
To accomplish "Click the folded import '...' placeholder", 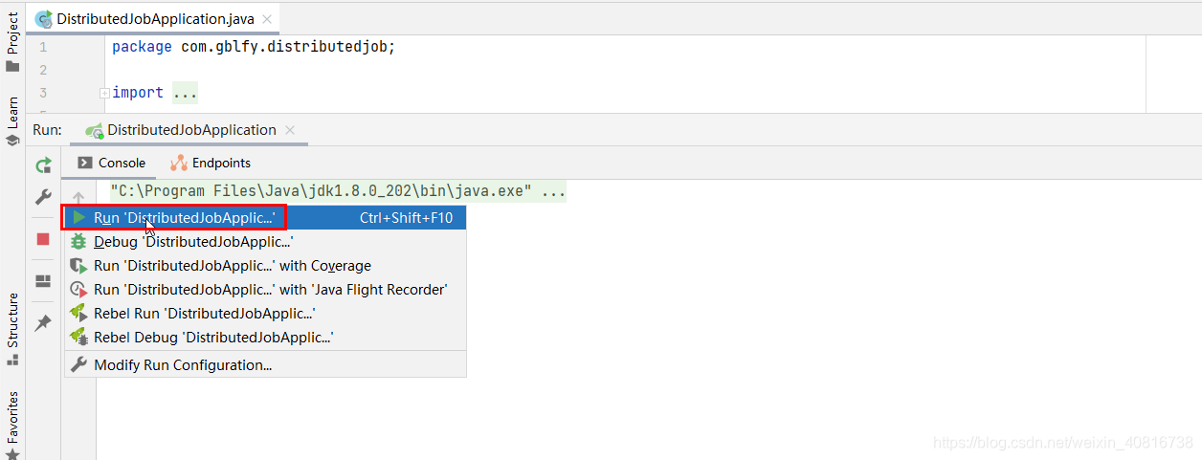I will (185, 93).
